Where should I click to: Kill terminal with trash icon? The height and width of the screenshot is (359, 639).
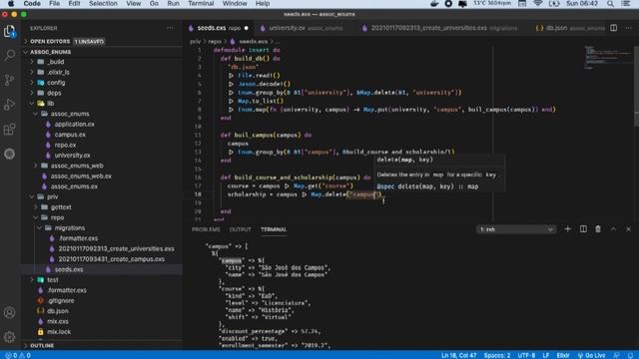[598, 229]
